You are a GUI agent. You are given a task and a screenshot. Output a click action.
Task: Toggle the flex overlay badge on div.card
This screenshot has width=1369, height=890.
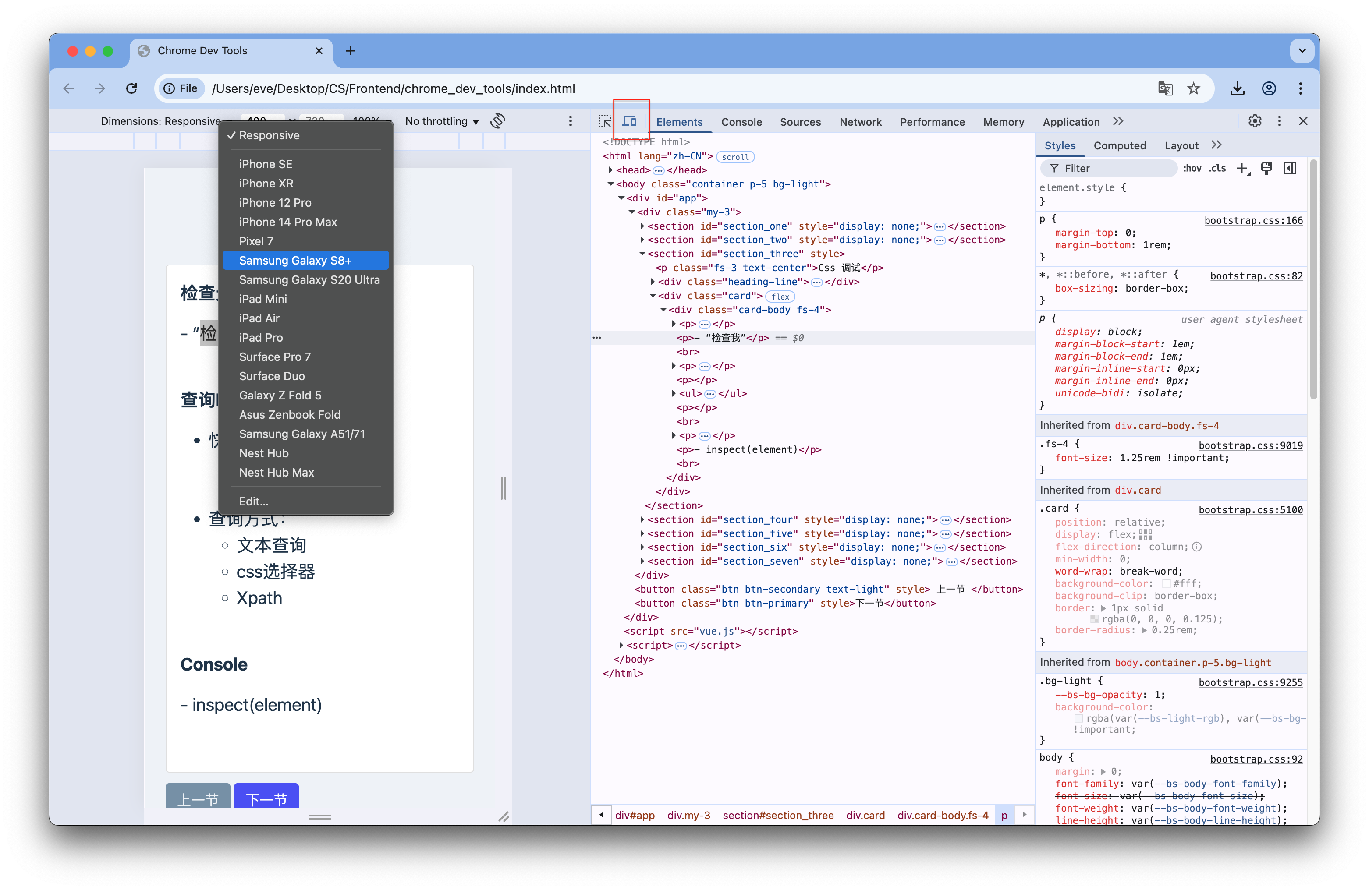pos(780,296)
